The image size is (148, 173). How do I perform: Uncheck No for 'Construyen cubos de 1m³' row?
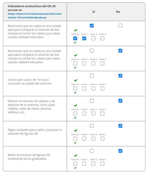tap(120, 76)
